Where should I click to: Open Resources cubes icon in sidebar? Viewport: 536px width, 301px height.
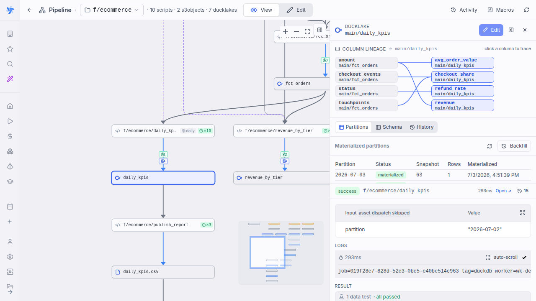click(x=10, y=151)
